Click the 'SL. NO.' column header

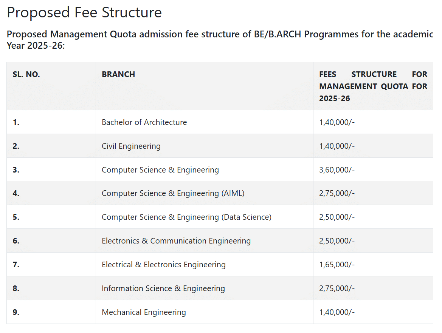click(26, 74)
